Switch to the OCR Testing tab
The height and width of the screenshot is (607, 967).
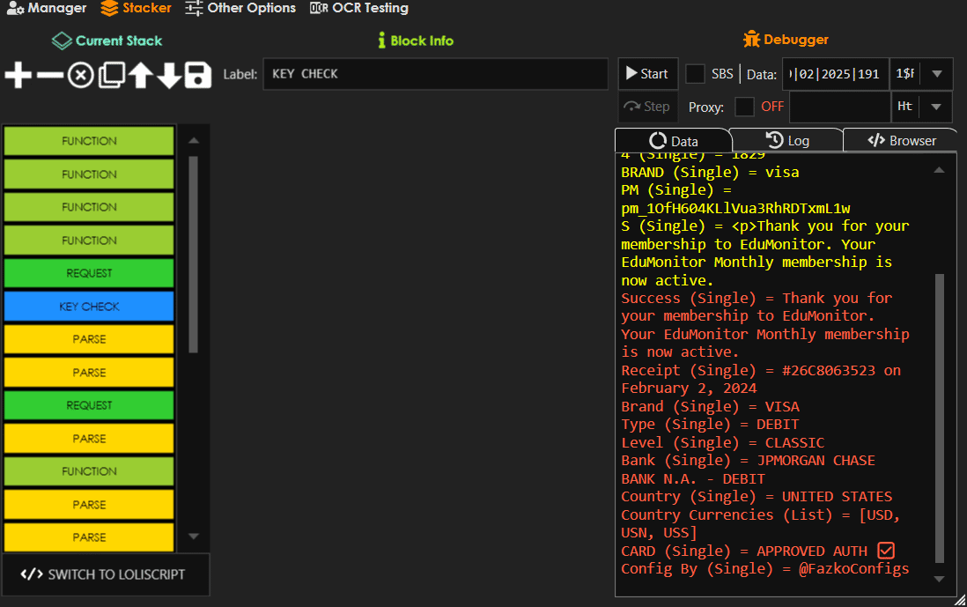coord(359,8)
